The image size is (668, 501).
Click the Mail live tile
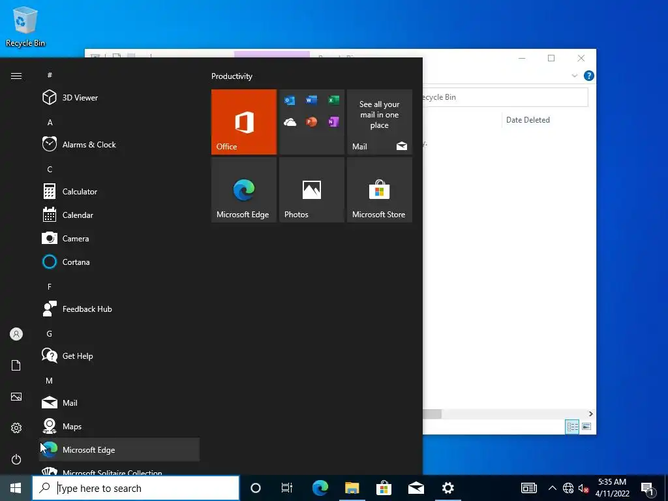click(x=379, y=122)
